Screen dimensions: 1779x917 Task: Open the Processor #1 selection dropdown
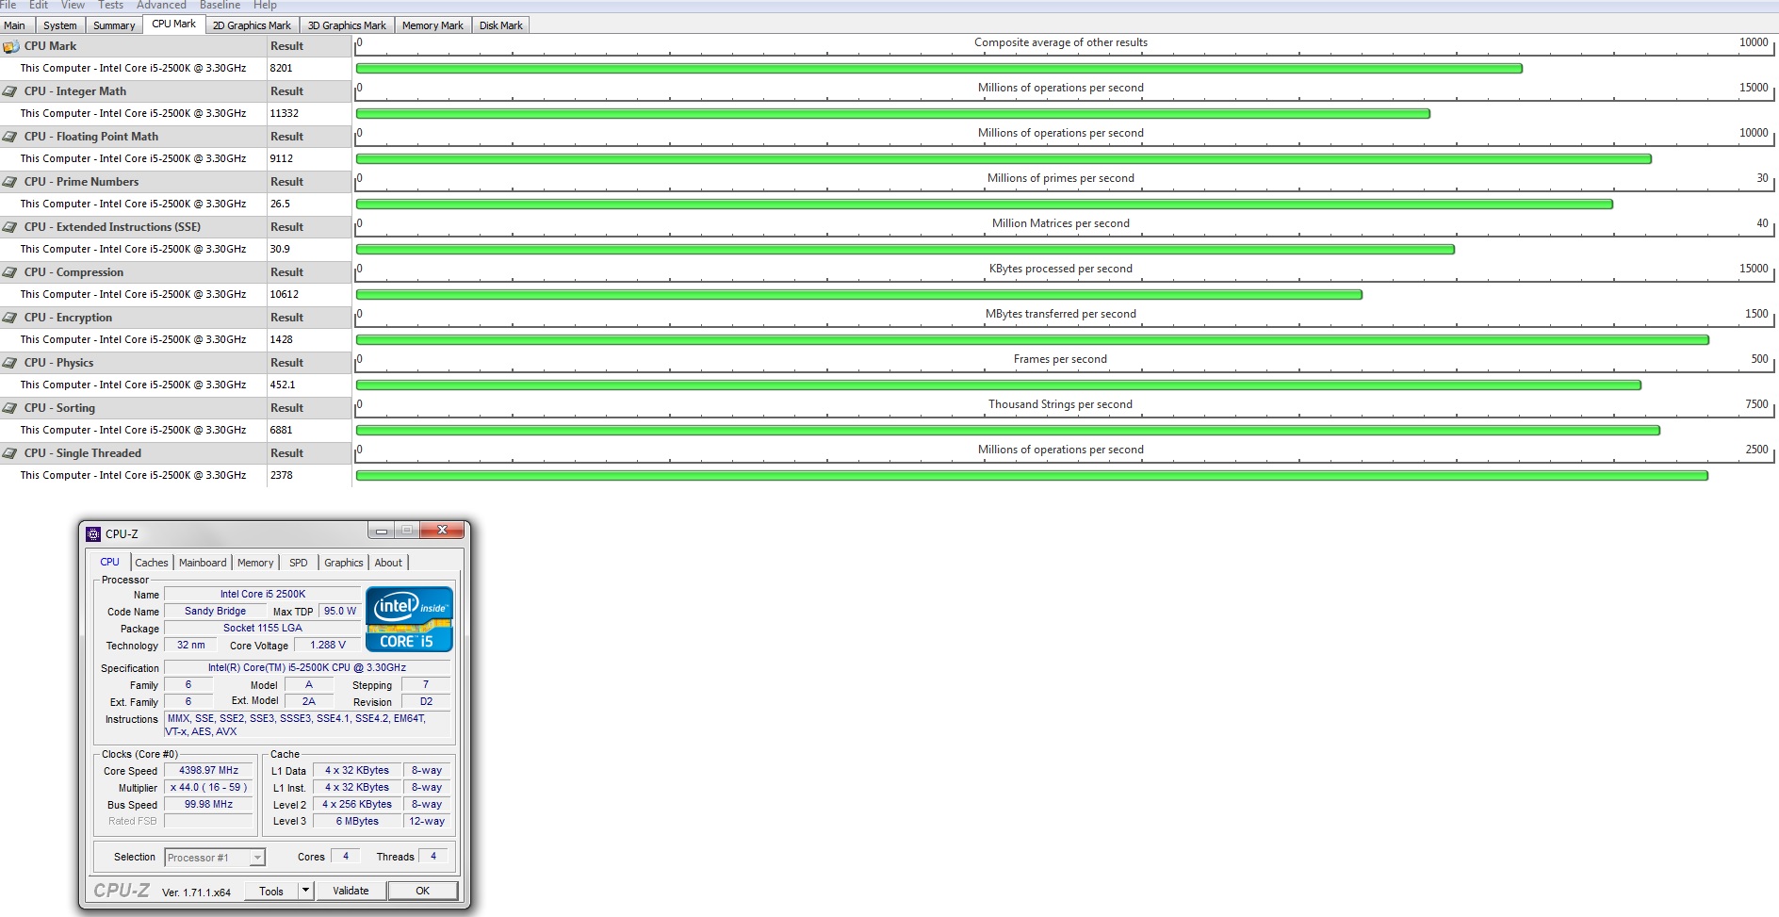[x=215, y=858]
